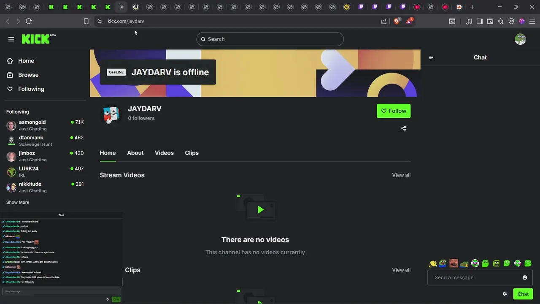Click Brave Rewards triangle icon
The width and height of the screenshot is (540, 304).
(x=409, y=21)
